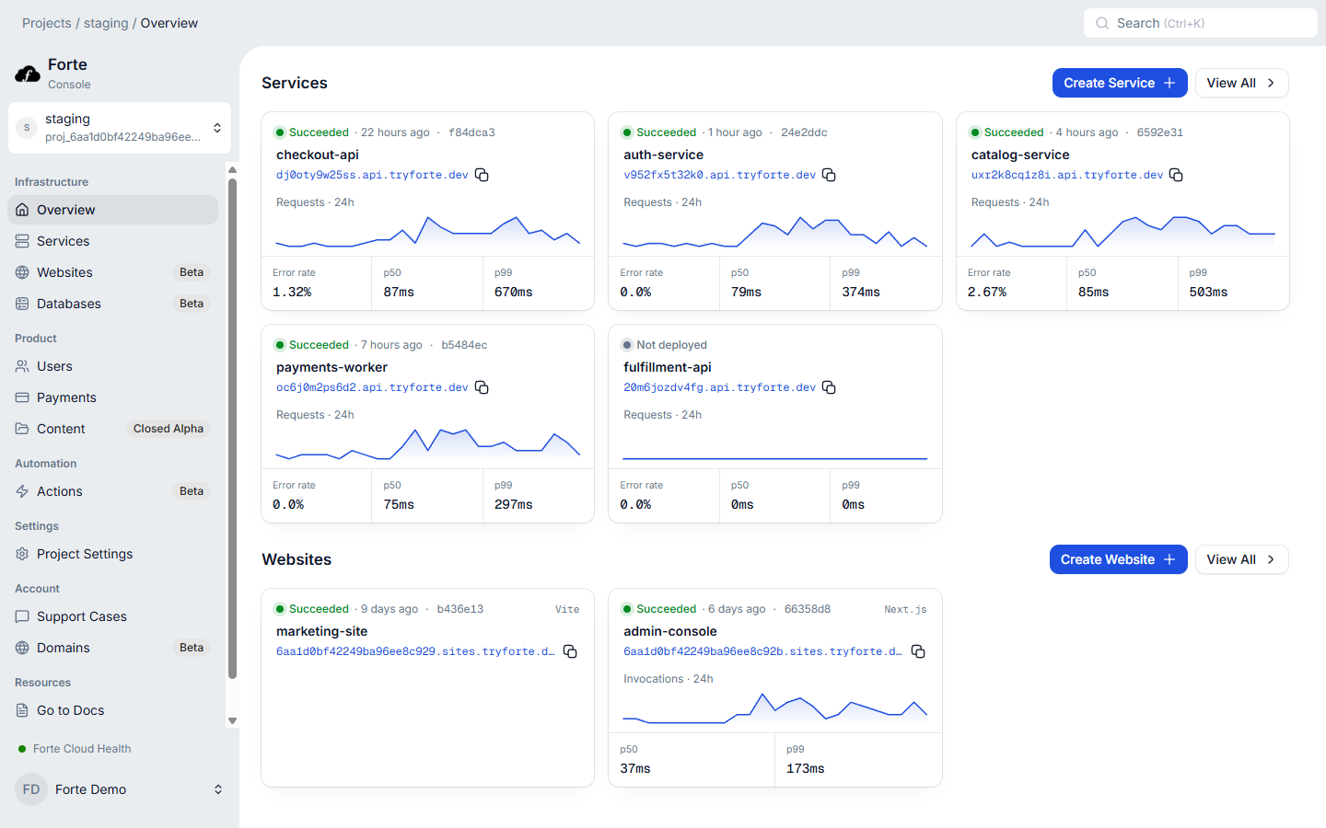
Task: Click the FD user avatar
Action: pos(31,789)
